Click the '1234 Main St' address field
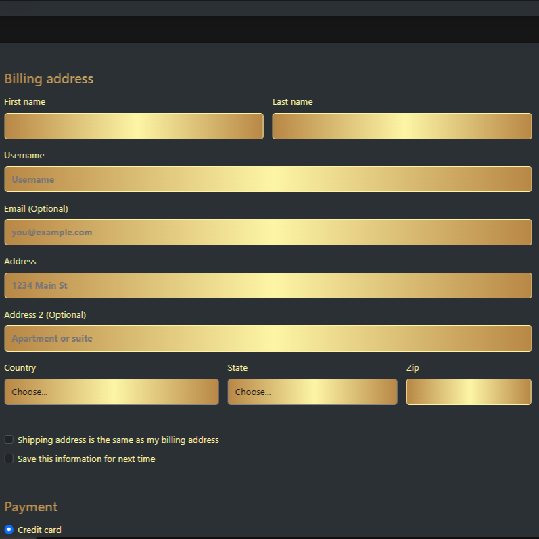 pos(268,285)
